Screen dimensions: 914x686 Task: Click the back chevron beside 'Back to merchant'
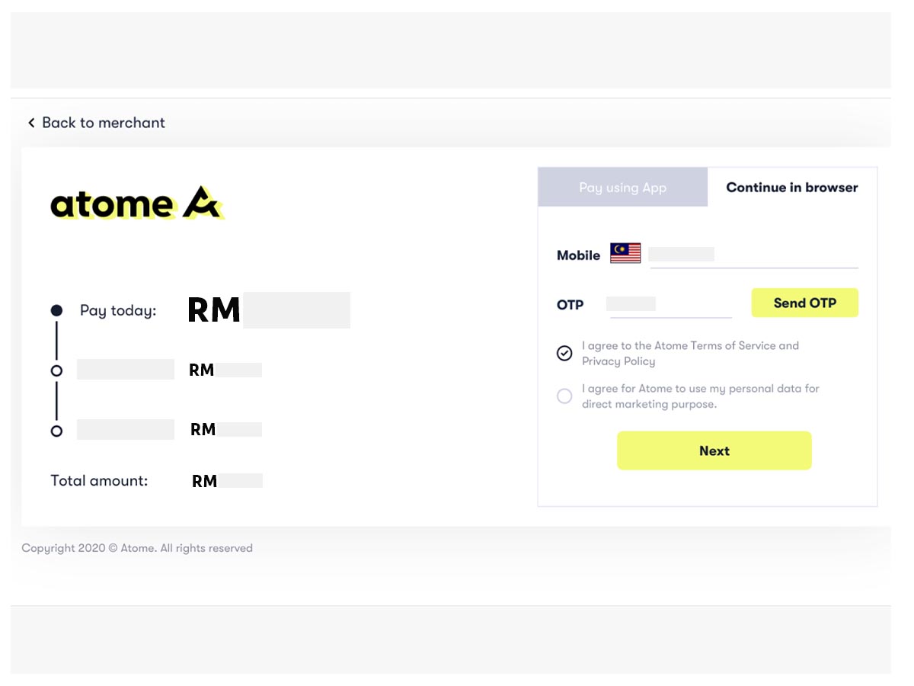[31, 122]
